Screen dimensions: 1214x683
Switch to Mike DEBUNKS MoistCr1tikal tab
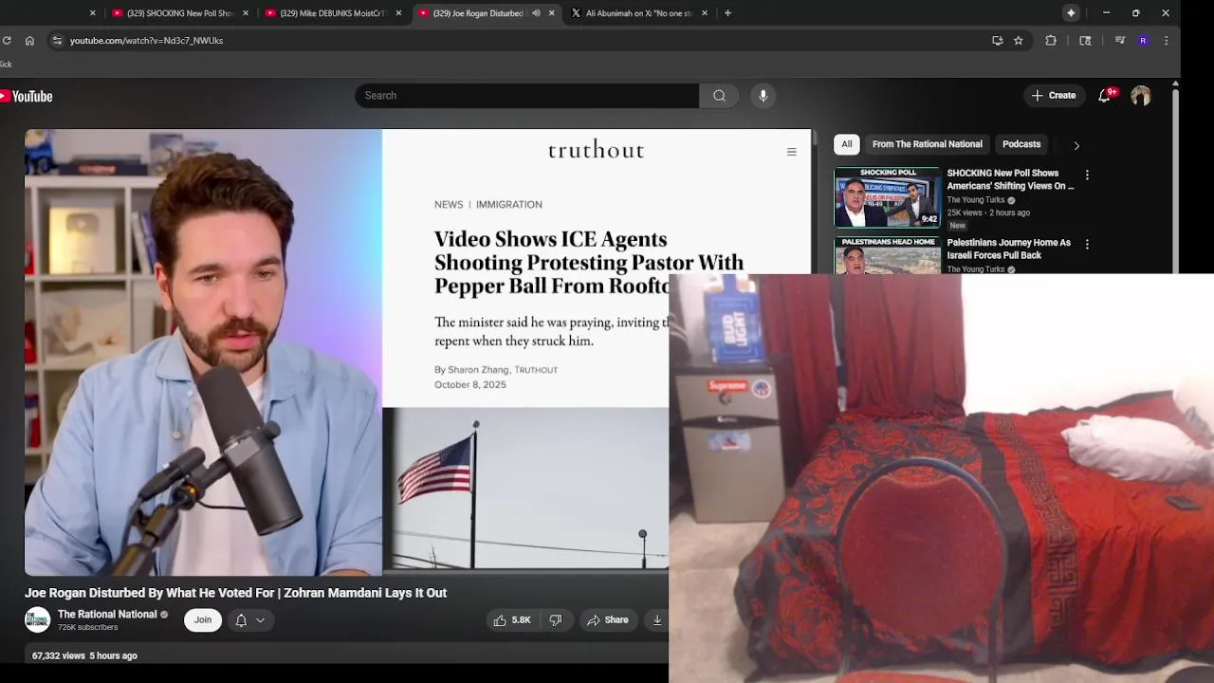pos(332,13)
